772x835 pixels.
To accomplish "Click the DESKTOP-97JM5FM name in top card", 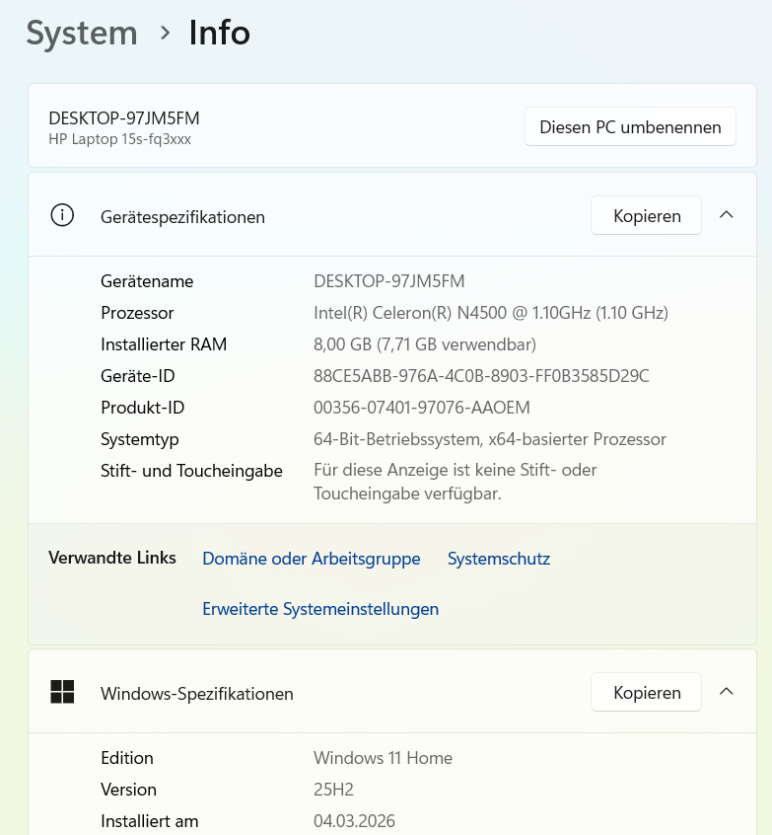I will click(124, 117).
